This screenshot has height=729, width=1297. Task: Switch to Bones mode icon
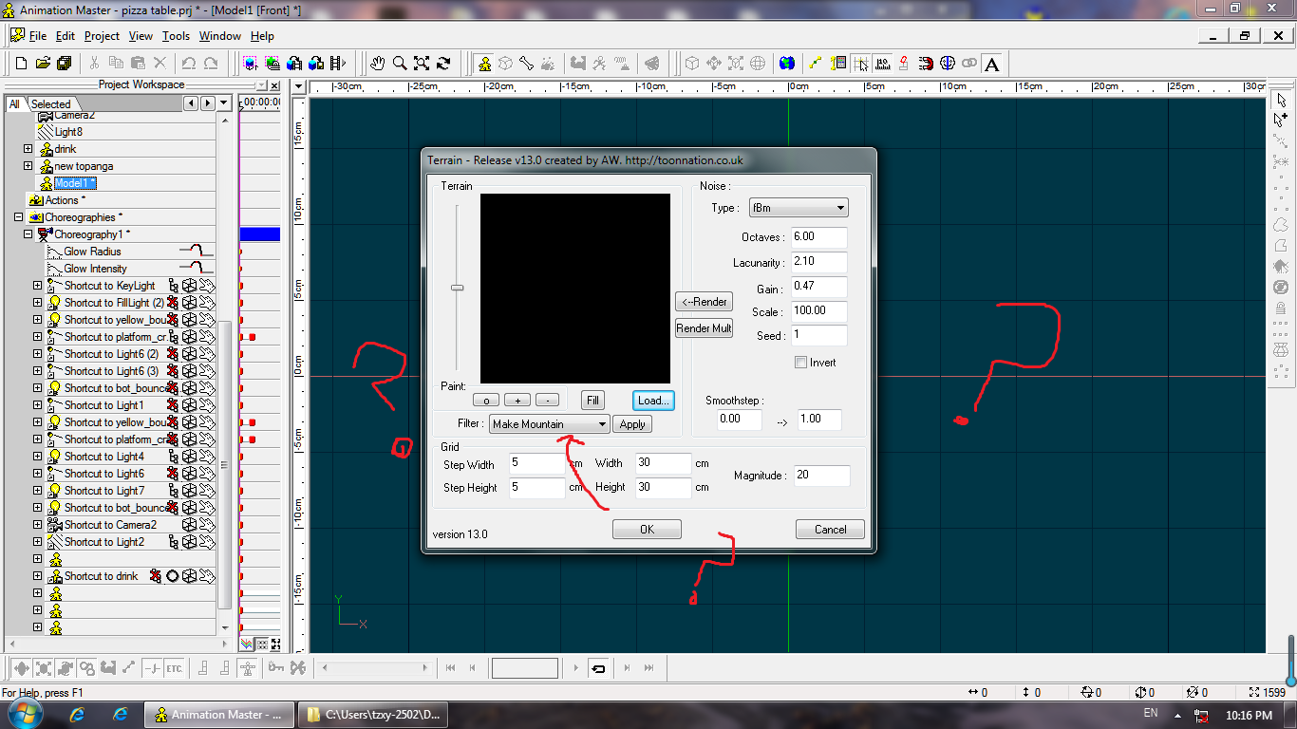click(527, 64)
